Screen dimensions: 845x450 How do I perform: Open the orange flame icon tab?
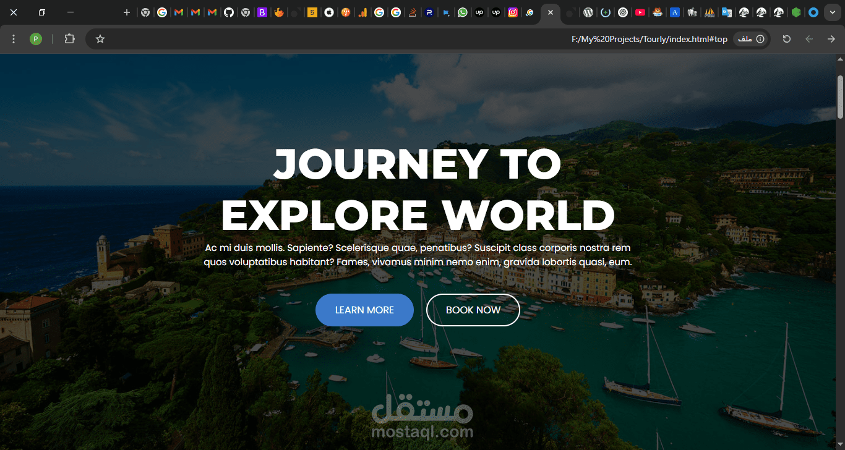click(279, 12)
